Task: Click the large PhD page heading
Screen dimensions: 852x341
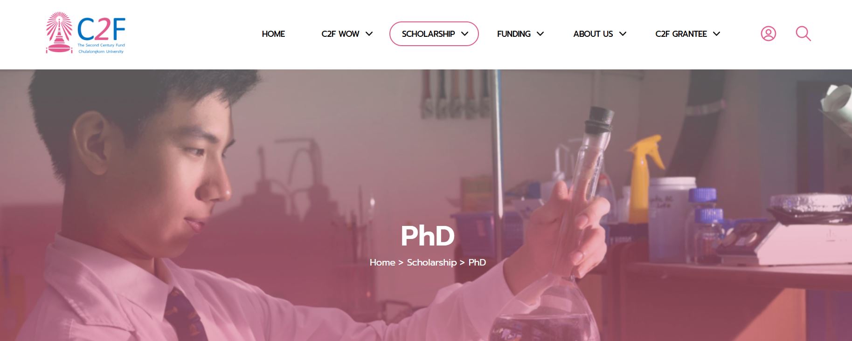Action: point(428,236)
